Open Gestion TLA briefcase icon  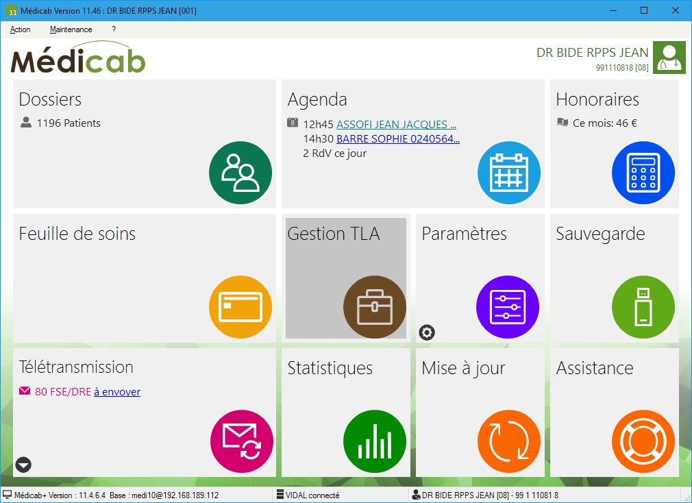point(374,306)
